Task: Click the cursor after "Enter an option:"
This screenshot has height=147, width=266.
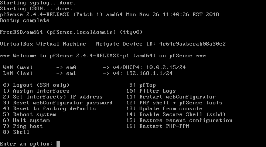Action: [x=58, y=144]
